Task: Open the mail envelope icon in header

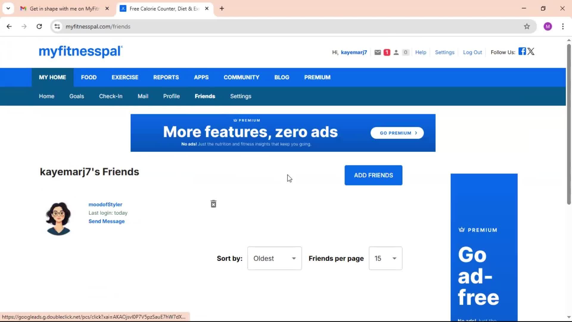Action: click(x=377, y=52)
